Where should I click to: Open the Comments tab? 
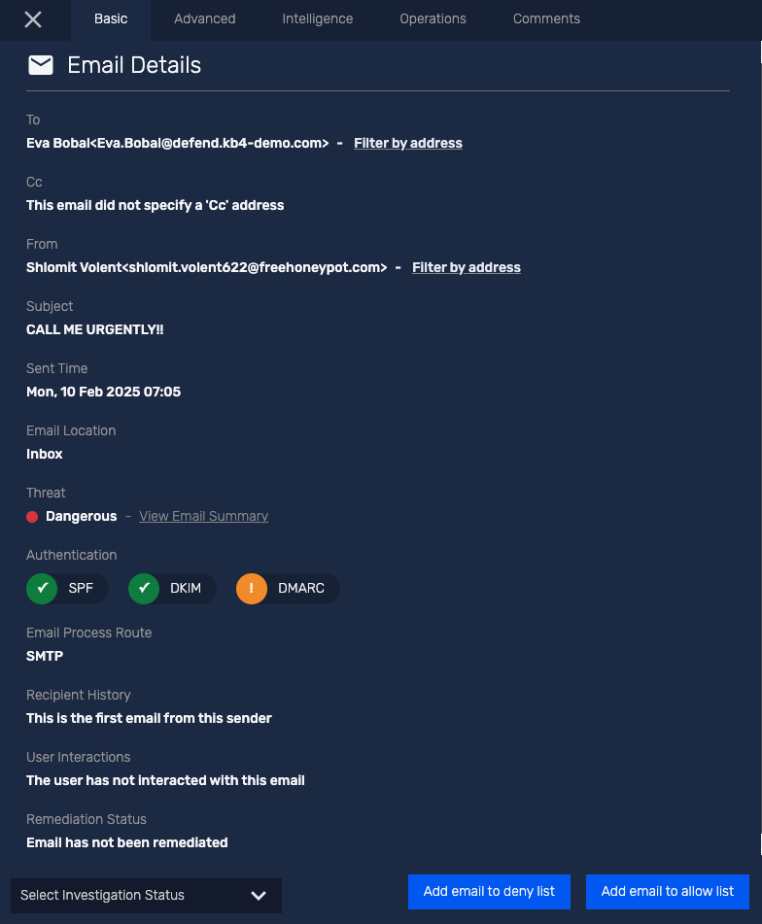(x=546, y=18)
